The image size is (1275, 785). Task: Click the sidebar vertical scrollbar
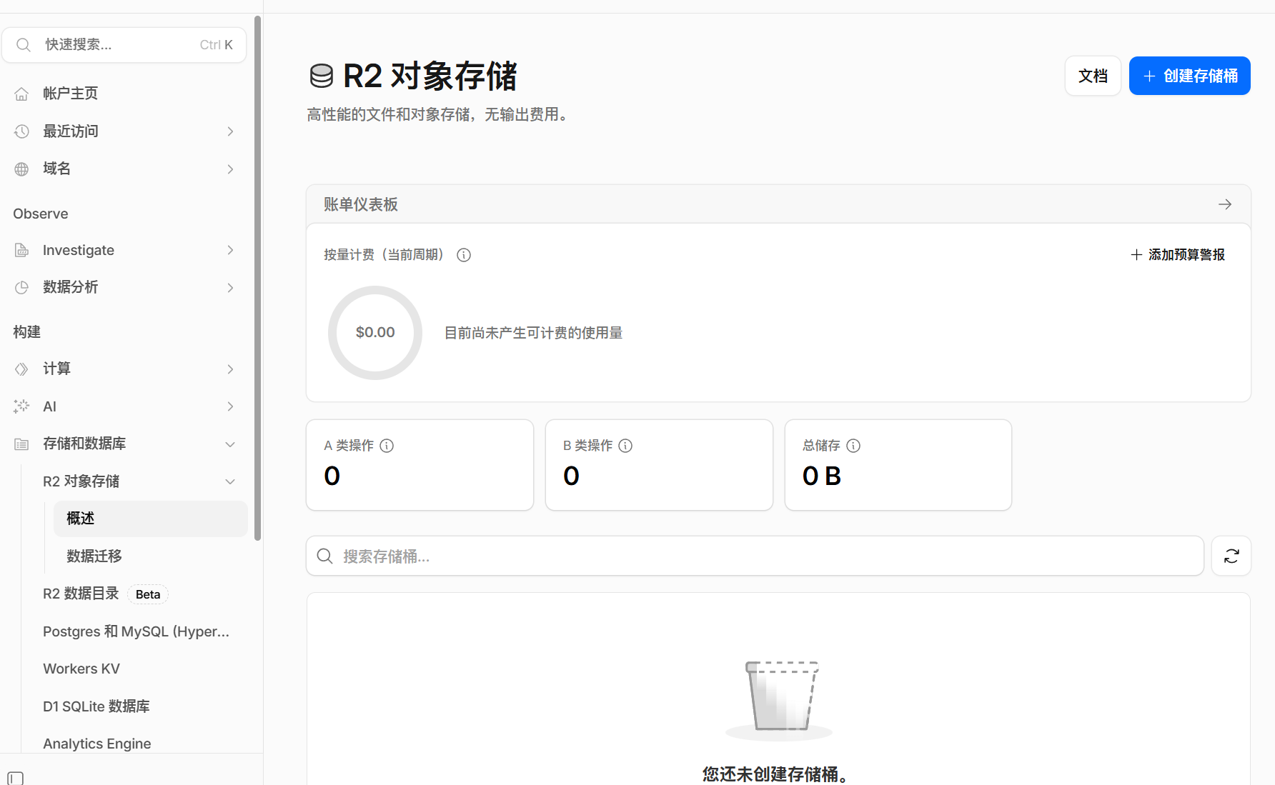(x=257, y=279)
